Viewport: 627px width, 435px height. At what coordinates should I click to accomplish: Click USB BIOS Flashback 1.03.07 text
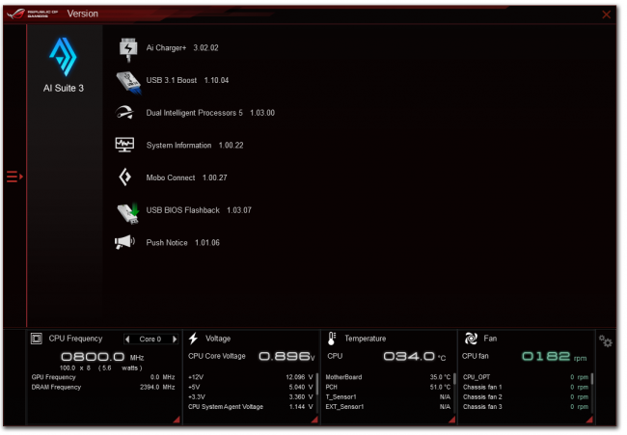click(x=199, y=210)
